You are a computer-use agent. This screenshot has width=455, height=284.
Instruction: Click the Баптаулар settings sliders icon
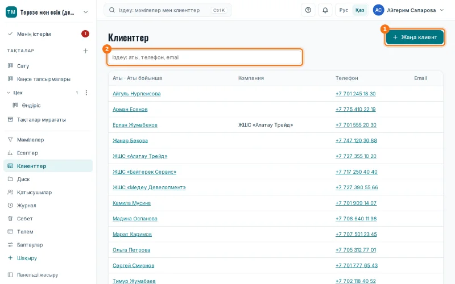[x=10, y=245]
